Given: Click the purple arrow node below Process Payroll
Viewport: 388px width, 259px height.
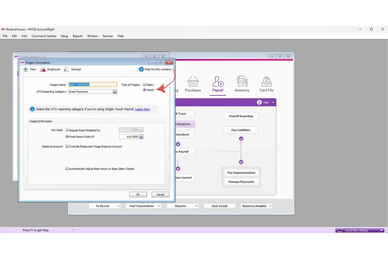Looking at the screenshot, I should (x=178, y=169).
